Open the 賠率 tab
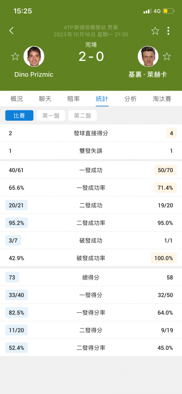This screenshot has width=182, height=394. point(74,99)
